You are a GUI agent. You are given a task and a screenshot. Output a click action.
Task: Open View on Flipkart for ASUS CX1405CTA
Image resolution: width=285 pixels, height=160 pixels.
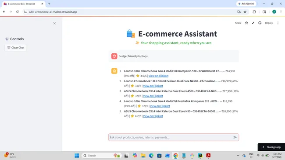tap(153, 116)
